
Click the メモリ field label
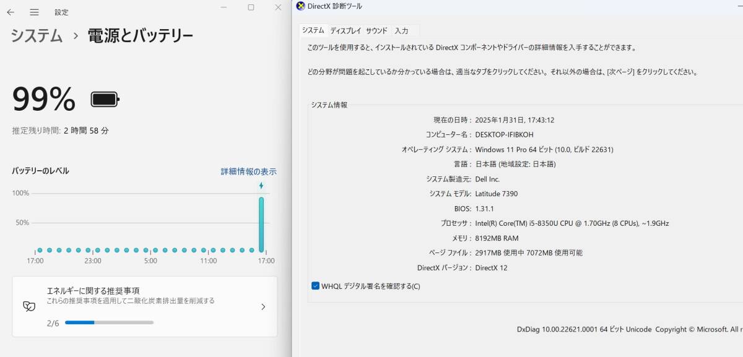coord(461,238)
